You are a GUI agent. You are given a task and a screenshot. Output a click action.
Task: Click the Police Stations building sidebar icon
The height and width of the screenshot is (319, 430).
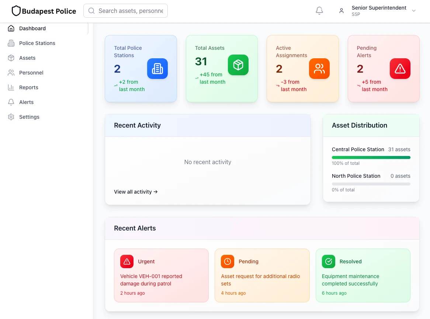[11, 43]
